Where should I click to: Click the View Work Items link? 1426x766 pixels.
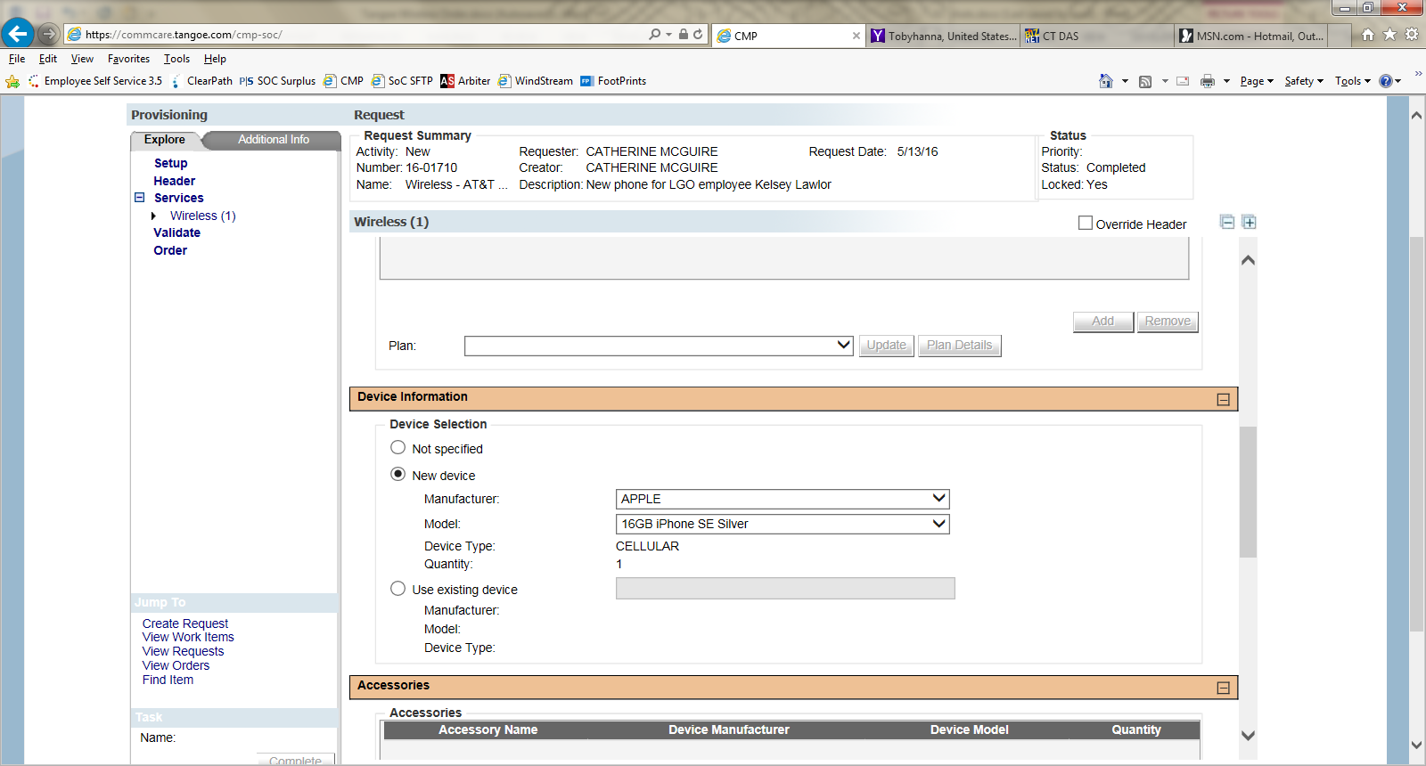(188, 638)
